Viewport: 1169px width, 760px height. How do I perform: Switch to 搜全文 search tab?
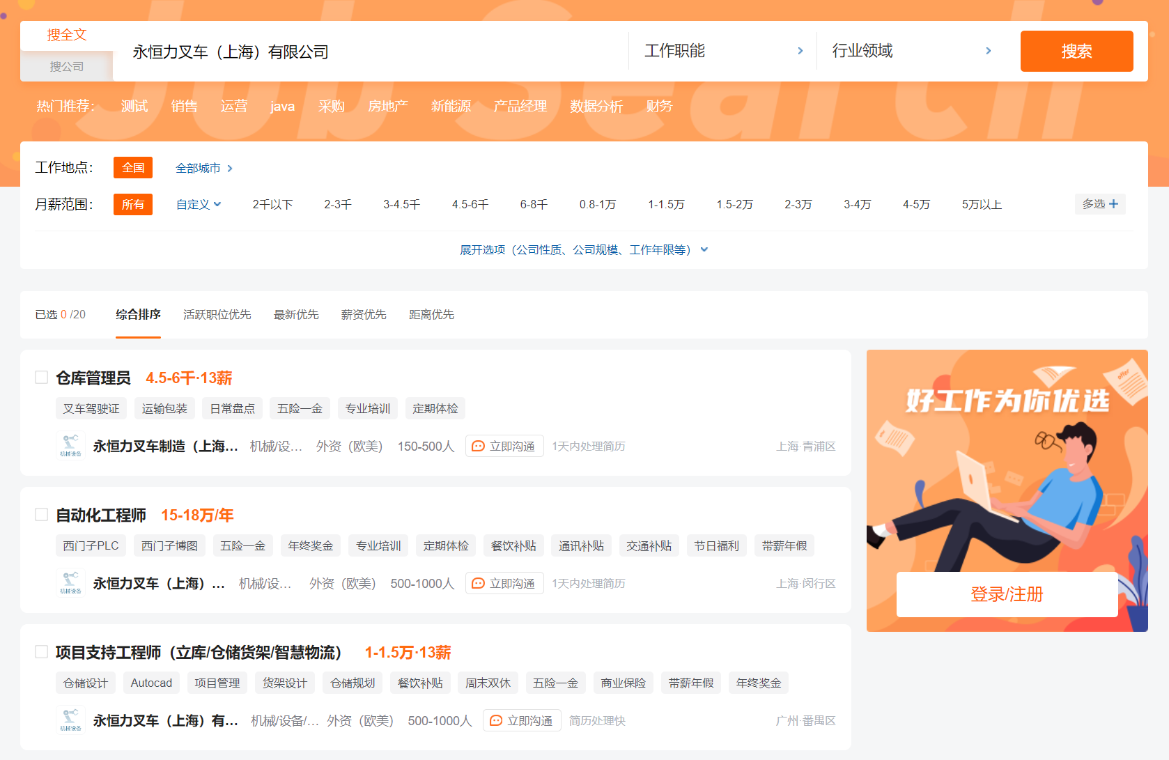tap(67, 35)
